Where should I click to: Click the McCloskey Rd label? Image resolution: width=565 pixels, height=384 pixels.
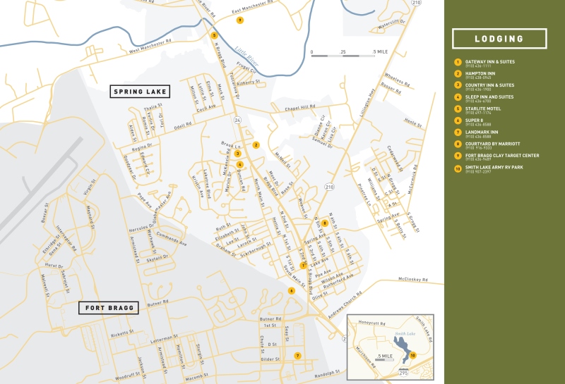click(x=413, y=280)
